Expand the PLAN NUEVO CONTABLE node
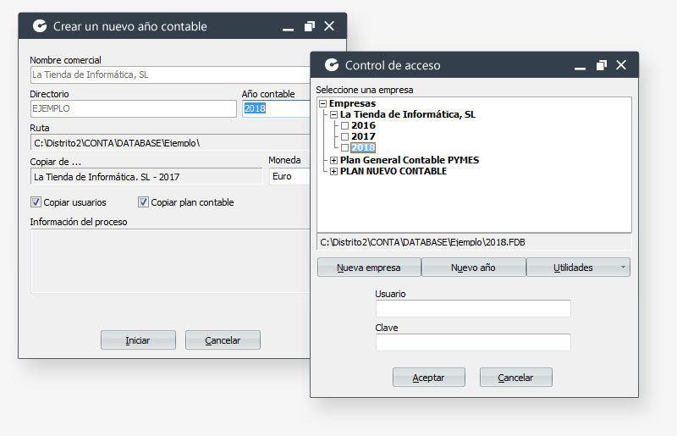Viewport: 677px width, 436px height. pyautogui.click(x=333, y=171)
